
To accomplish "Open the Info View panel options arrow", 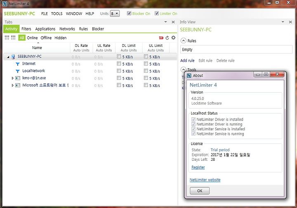I will 283,22.
